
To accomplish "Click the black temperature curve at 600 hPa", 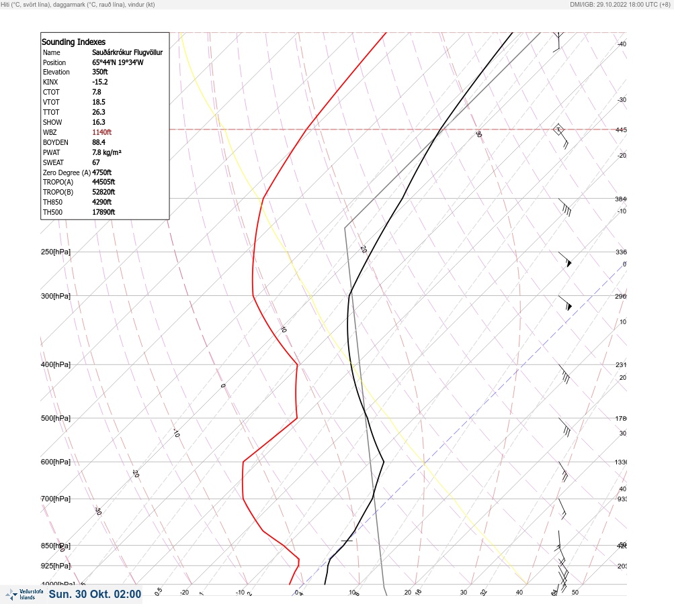I will click(384, 462).
